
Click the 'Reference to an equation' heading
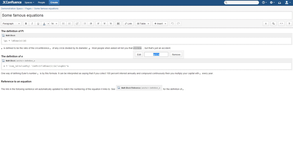point(16,82)
